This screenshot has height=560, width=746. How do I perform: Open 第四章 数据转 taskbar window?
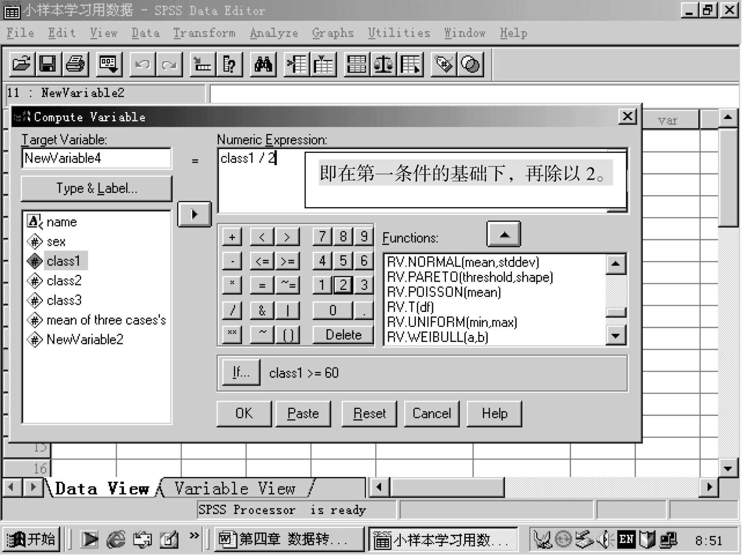pyautogui.click(x=289, y=539)
